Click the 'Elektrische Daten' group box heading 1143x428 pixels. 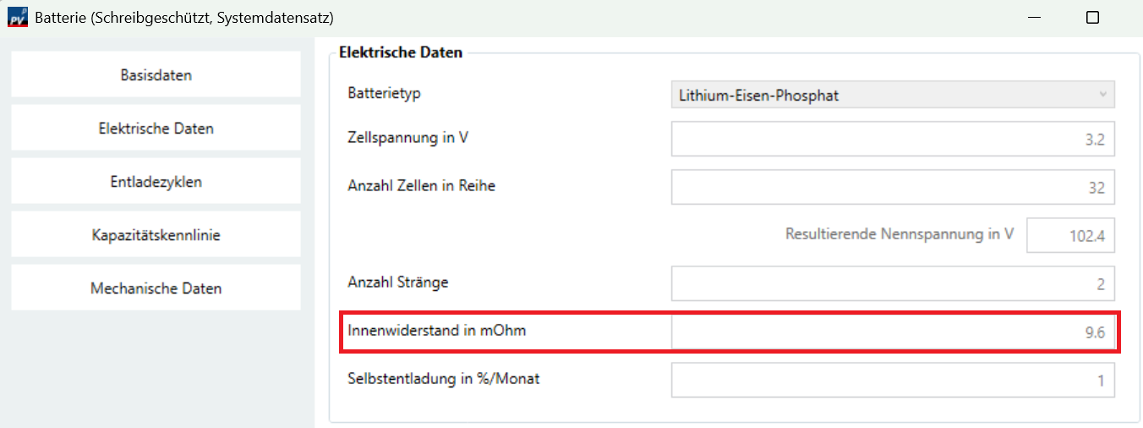[x=401, y=52]
